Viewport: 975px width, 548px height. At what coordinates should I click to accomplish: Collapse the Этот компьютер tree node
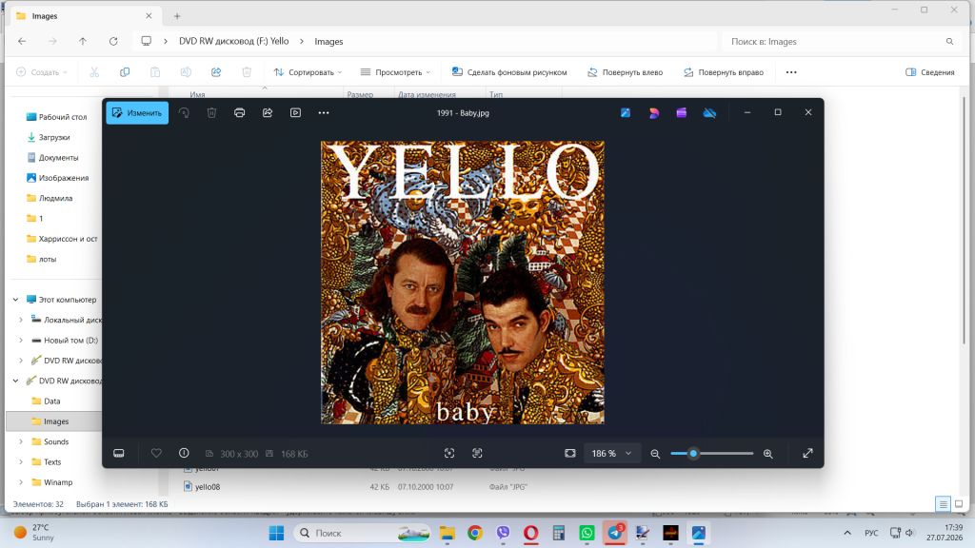click(15, 300)
